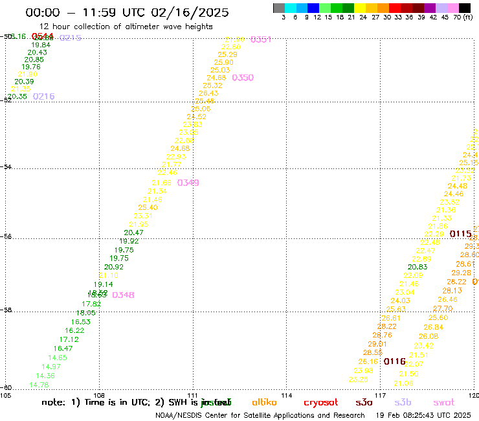
Task: Click the 21.66 value beside 0349
Action: point(162,183)
